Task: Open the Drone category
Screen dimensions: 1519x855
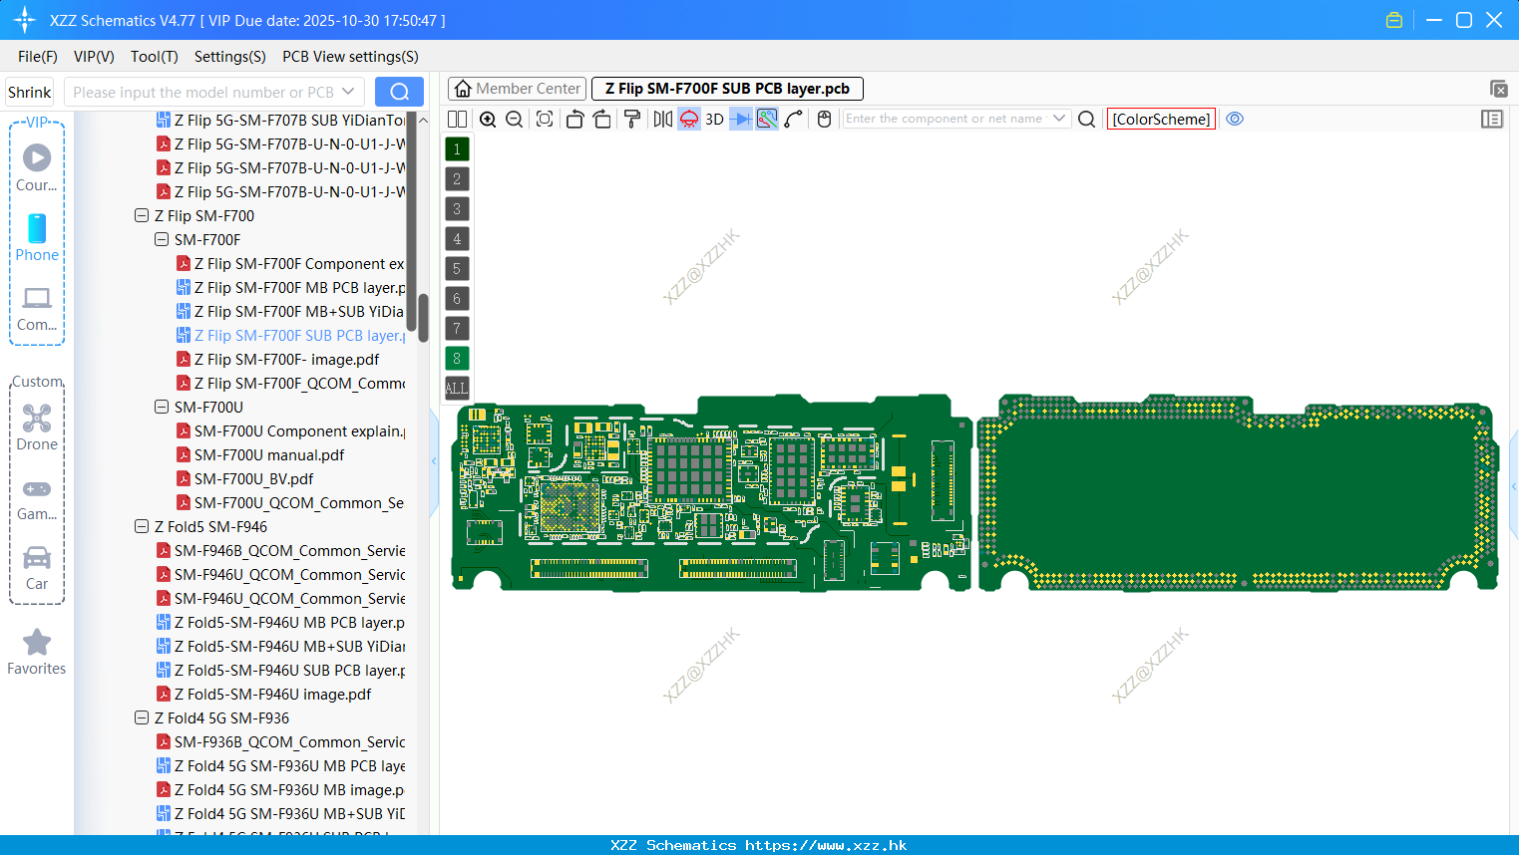Action: click(37, 427)
